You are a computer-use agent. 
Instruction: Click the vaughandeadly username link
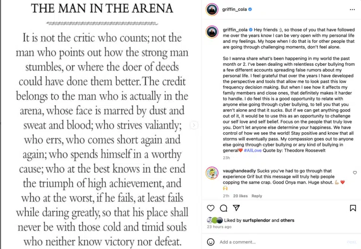tap(239, 171)
